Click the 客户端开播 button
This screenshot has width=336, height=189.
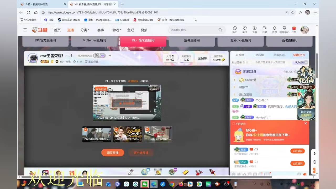[141, 153]
